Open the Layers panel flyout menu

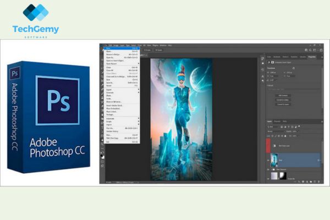322,122
